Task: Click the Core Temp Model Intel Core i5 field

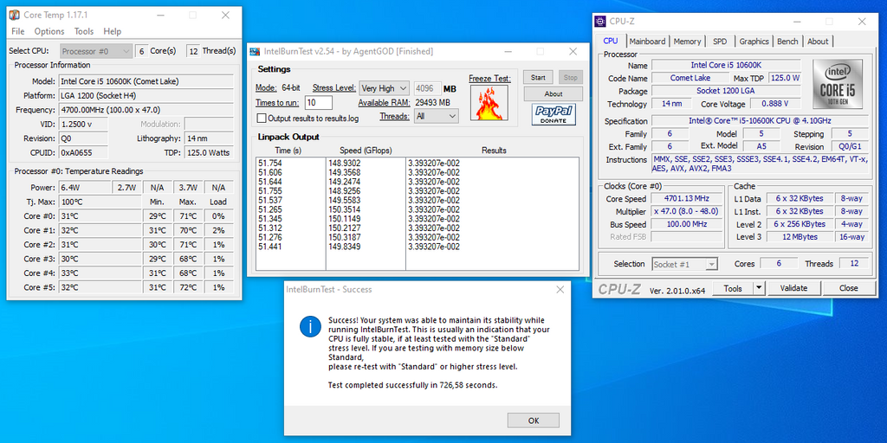Action: (146, 81)
